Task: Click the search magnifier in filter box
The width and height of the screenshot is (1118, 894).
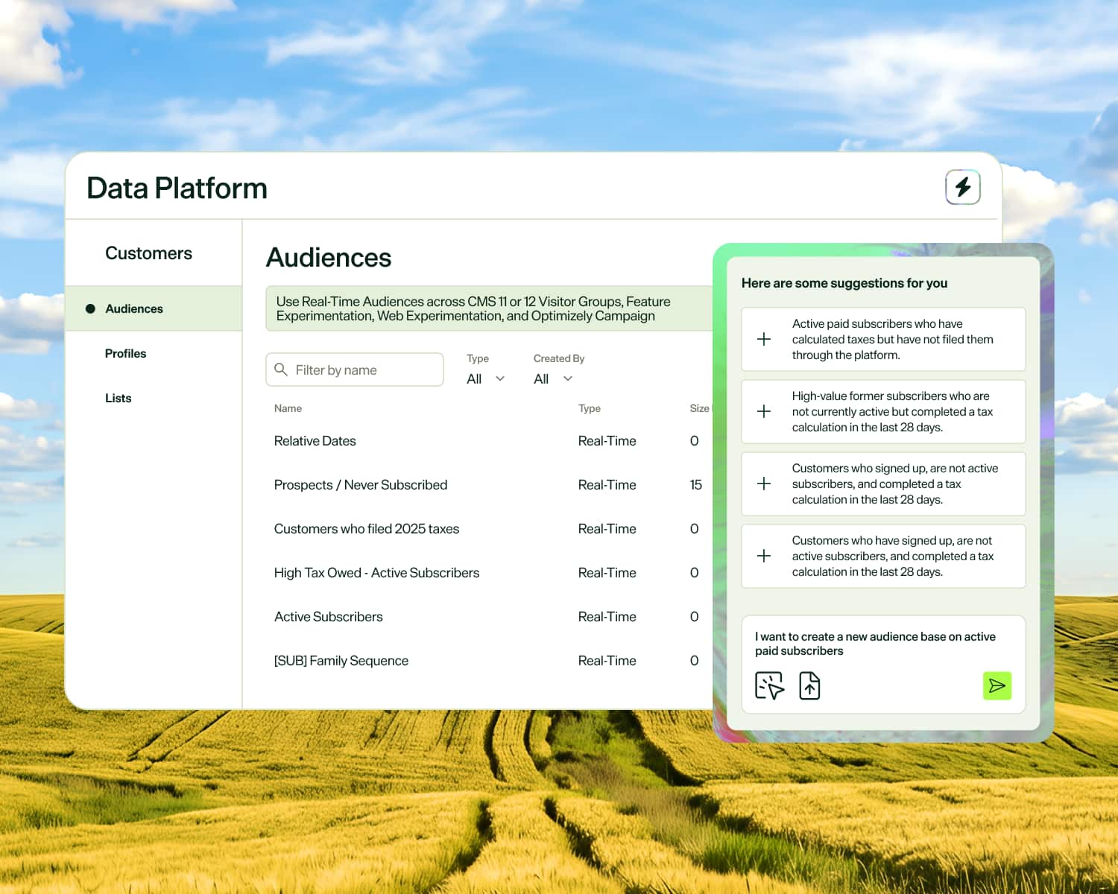Action: [x=281, y=370]
